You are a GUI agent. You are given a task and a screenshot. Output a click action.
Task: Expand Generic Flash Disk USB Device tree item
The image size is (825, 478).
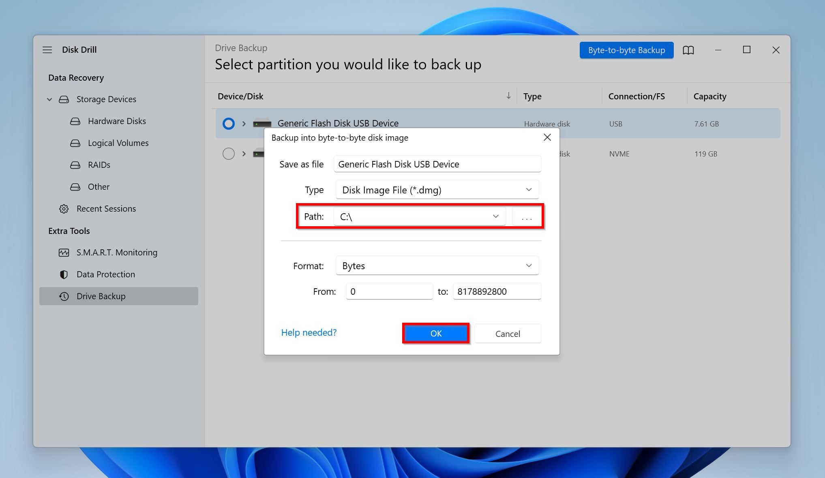click(243, 123)
